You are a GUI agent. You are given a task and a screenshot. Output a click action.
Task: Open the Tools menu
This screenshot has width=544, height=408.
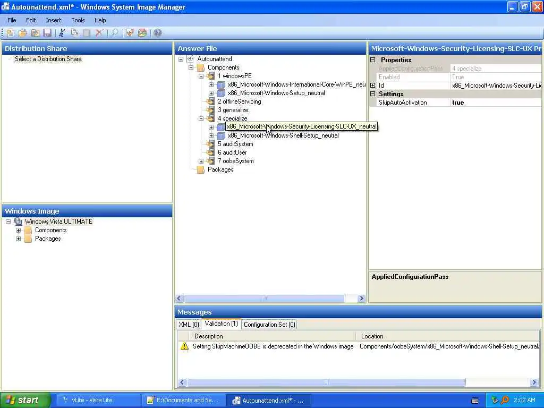tap(78, 20)
